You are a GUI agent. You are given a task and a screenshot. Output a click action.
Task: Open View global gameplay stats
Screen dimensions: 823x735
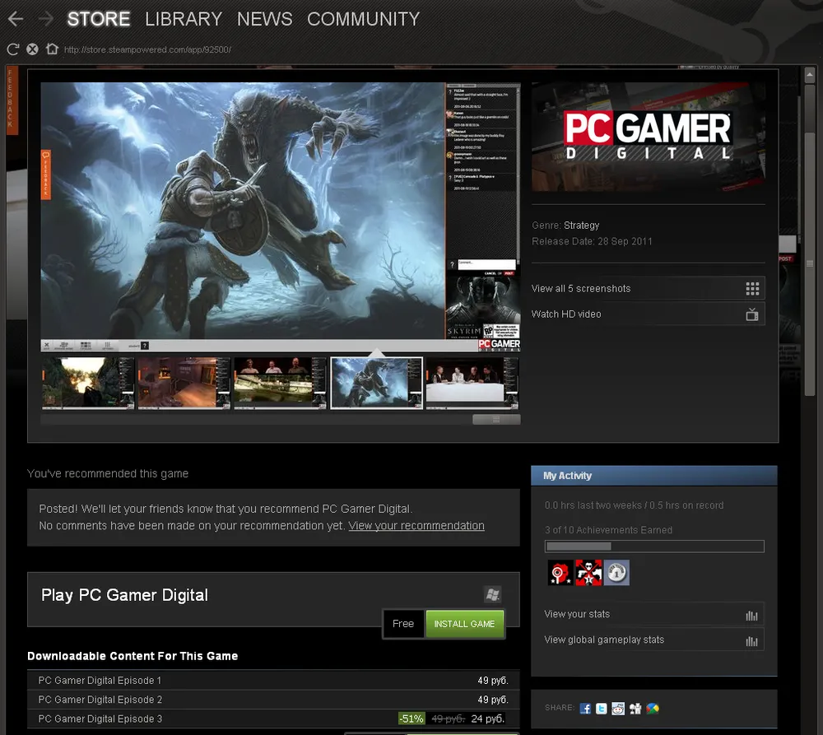[604, 640]
